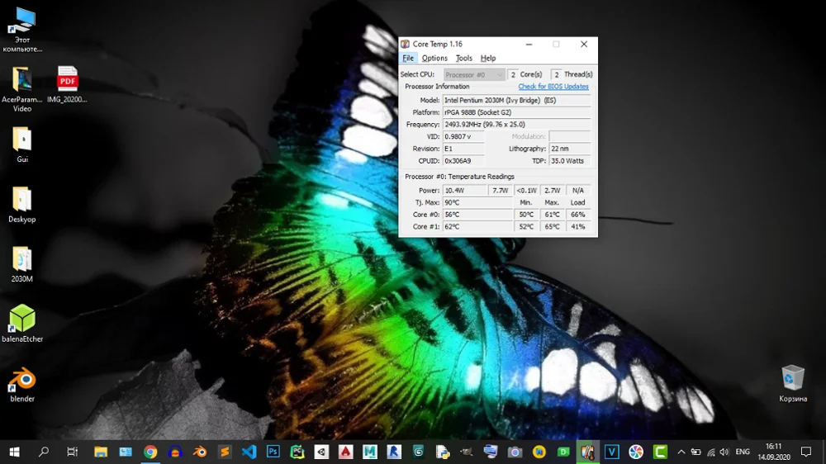Select the 2030M folder on desktop
Viewport: 826px width, 464px height.
click(x=22, y=264)
